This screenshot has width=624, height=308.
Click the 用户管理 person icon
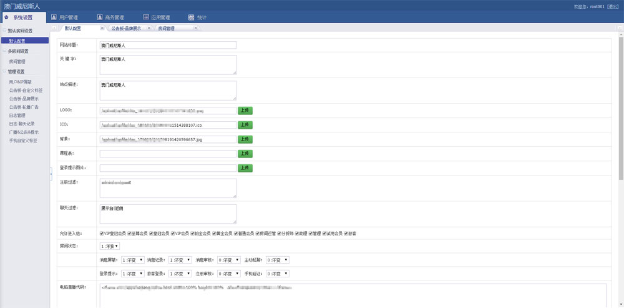(54, 17)
